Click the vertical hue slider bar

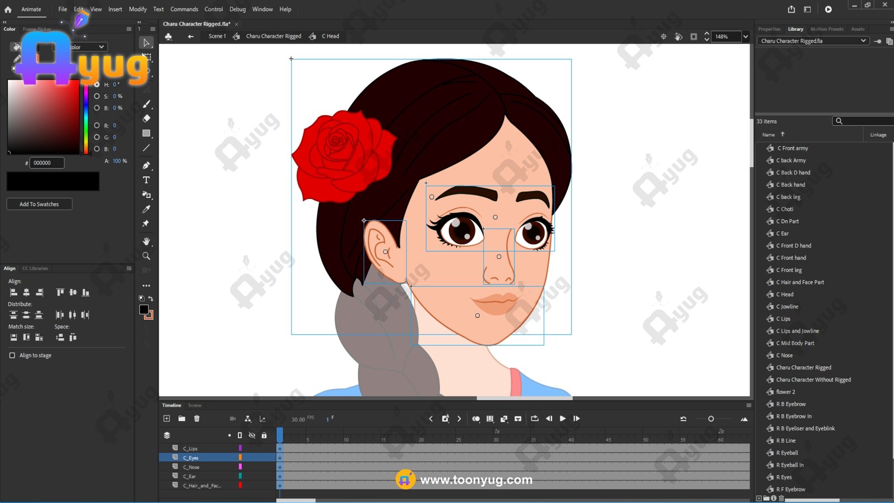tap(85, 117)
